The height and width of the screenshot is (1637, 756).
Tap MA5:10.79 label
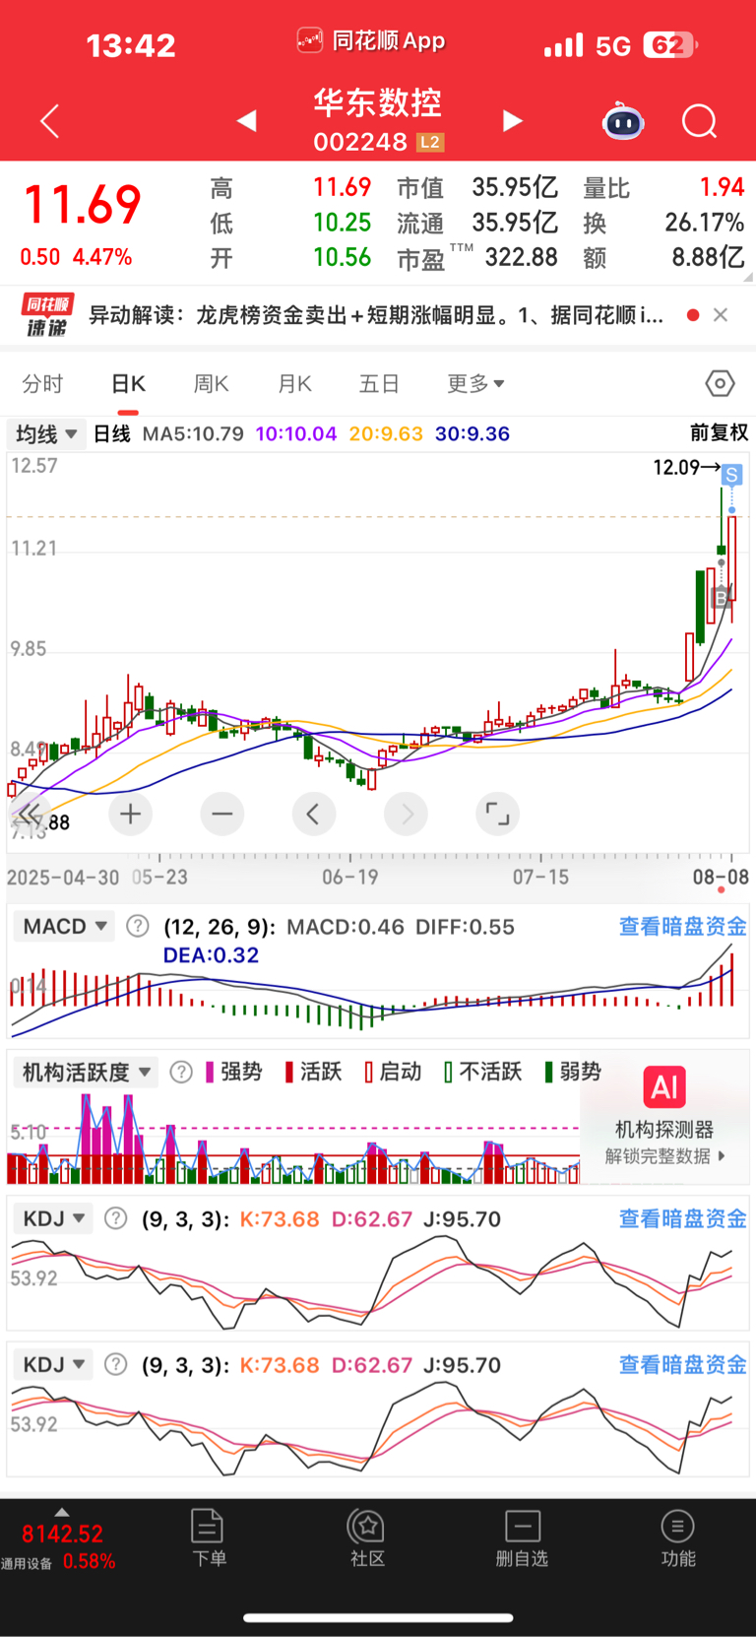[x=193, y=433]
